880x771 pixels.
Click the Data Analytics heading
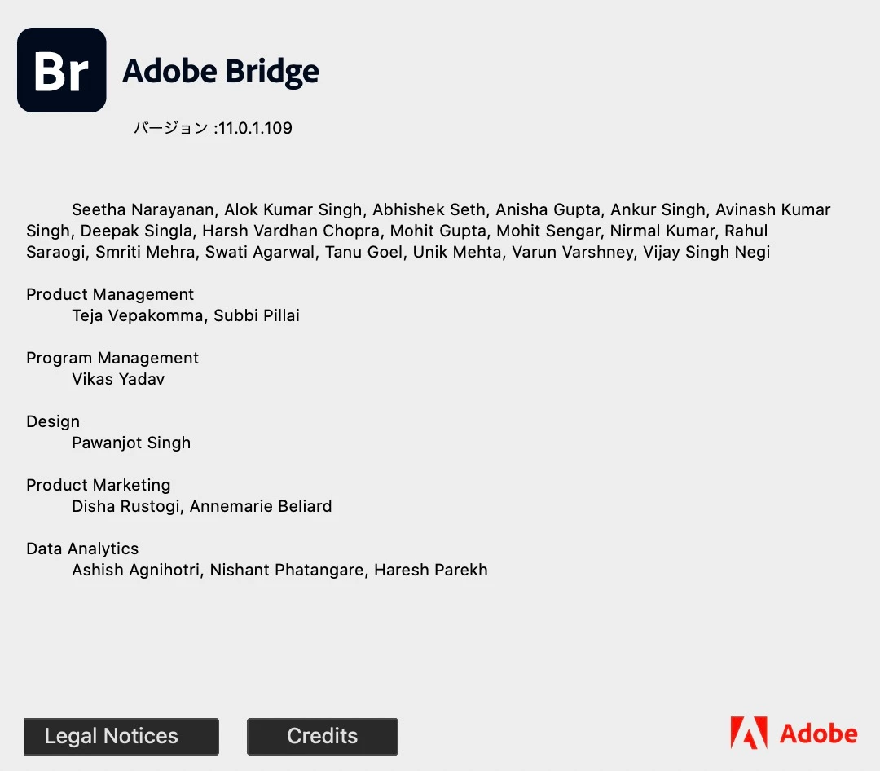click(82, 549)
